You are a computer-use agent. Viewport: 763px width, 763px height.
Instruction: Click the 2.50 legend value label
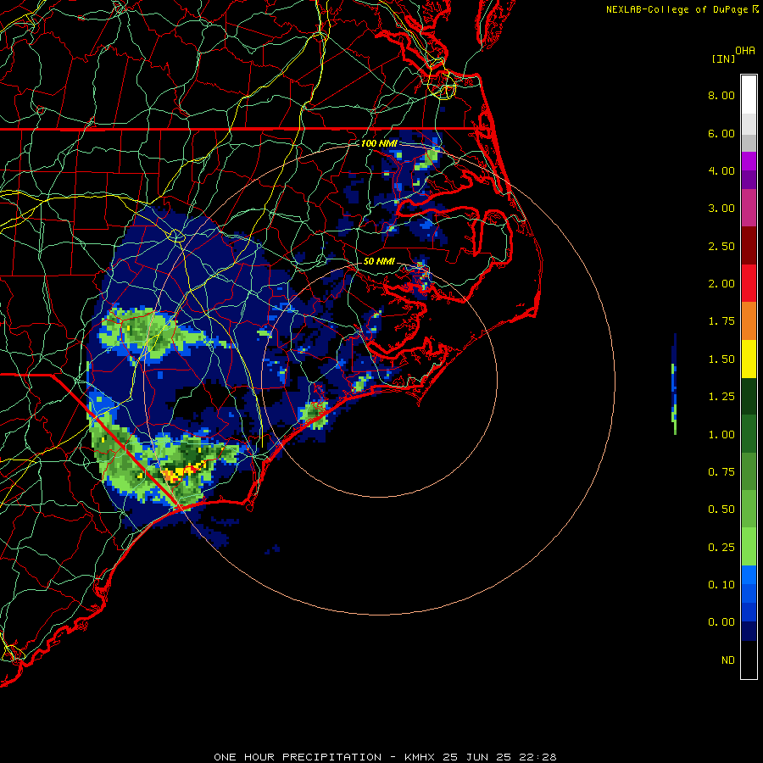(x=721, y=246)
